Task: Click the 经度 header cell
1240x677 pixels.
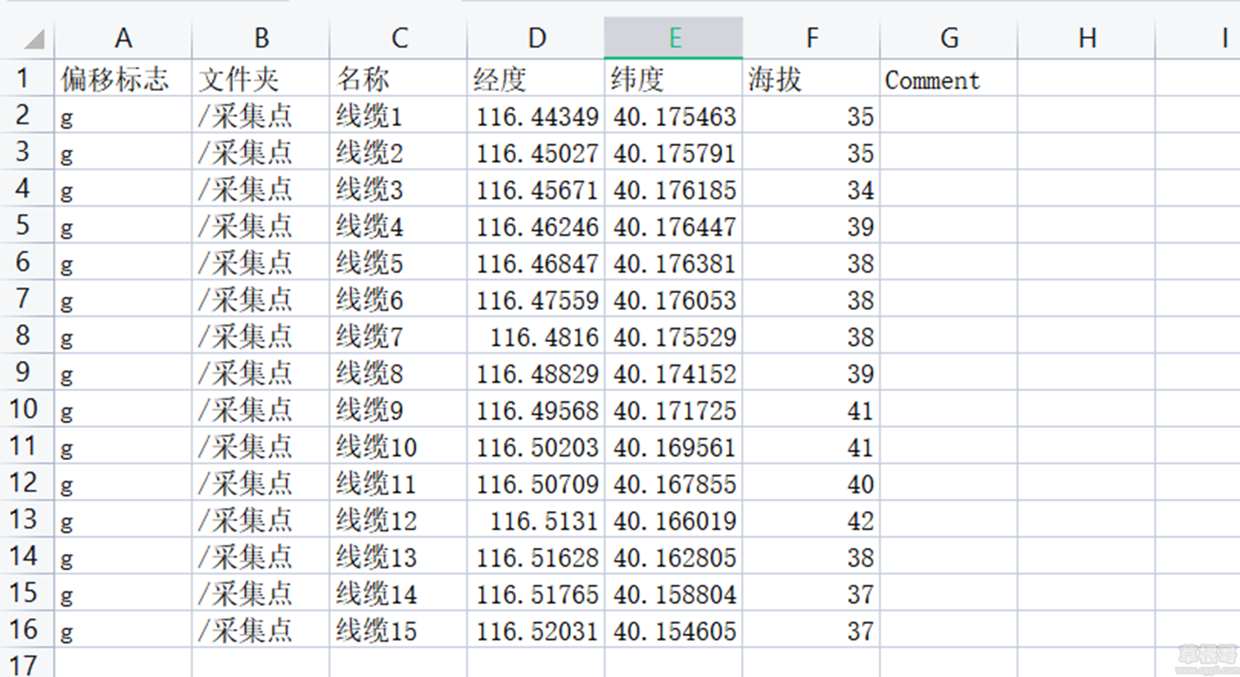Action: tap(536, 78)
